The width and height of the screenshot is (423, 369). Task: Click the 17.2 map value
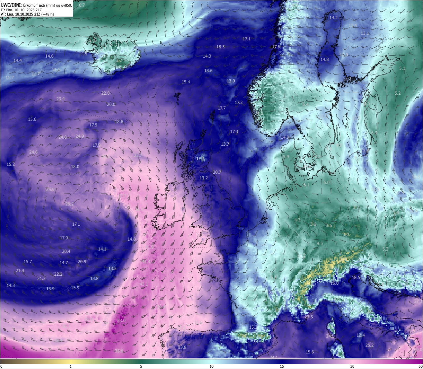(x=239, y=102)
